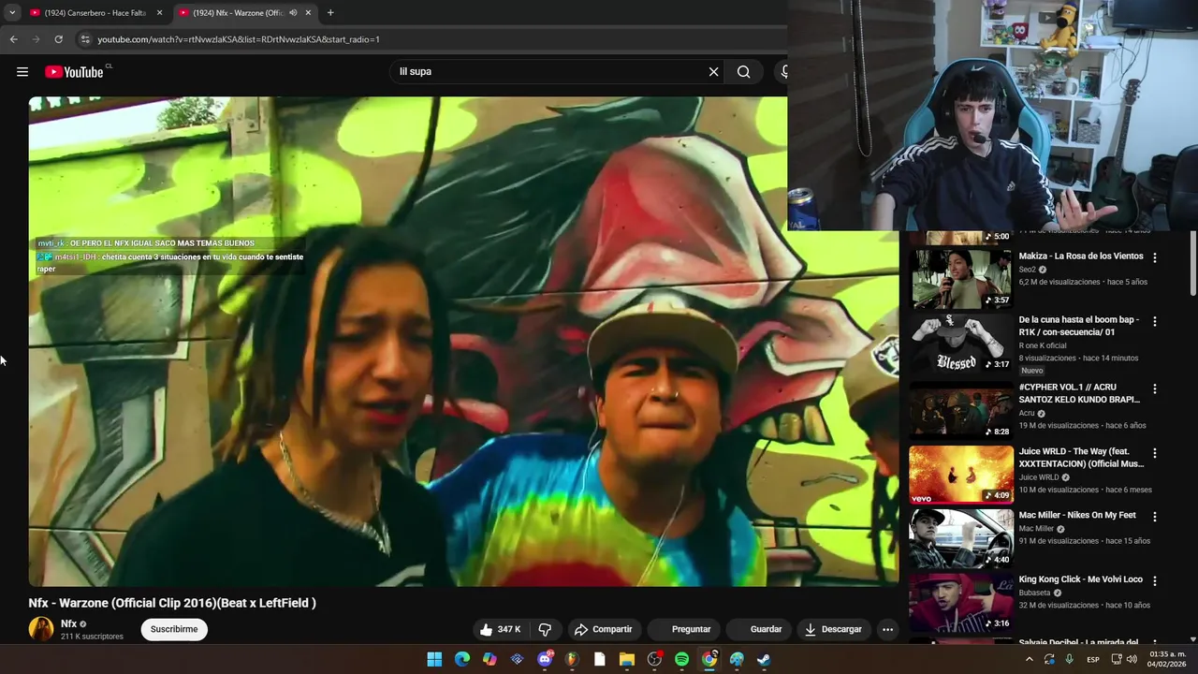This screenshot has height=674, width=1198.
Task: Open the Nfx channel name link
Action: pyautogui.click(x=69, y=623)
